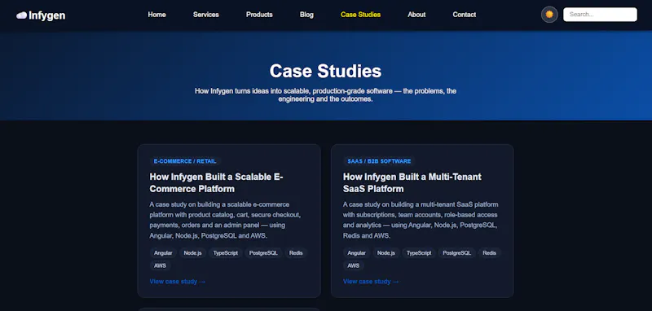
Task: Click the Infygen brand name text
Action: tap(47, 15)
